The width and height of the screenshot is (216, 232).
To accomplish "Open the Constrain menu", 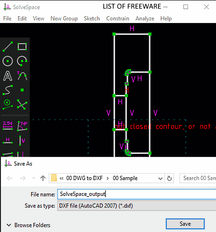I will pos(118,19).
